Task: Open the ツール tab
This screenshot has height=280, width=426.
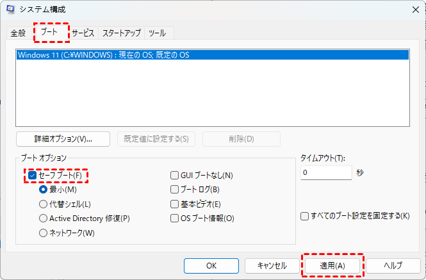Action: click(x=156, y=33)
